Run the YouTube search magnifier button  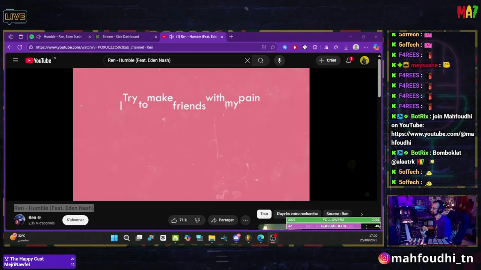[260, 60]
